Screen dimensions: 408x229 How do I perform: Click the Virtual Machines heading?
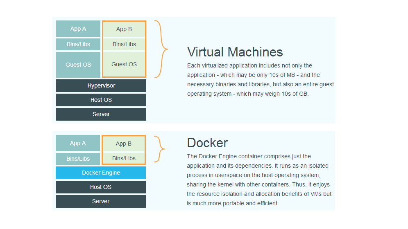pyautogui.click(x=235, y=52)
